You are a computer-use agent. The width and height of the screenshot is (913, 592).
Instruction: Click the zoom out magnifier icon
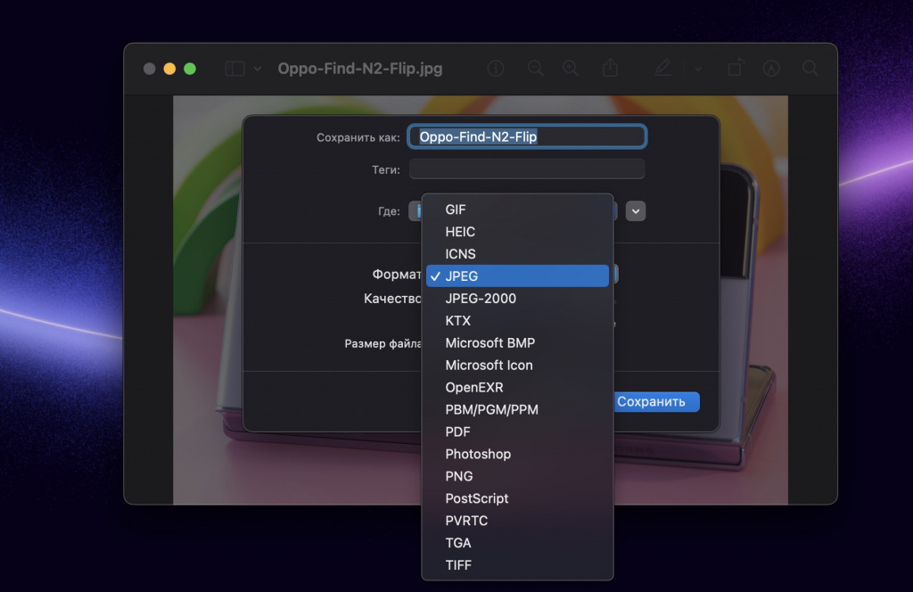pyautogui.click(x=535, y=69)
